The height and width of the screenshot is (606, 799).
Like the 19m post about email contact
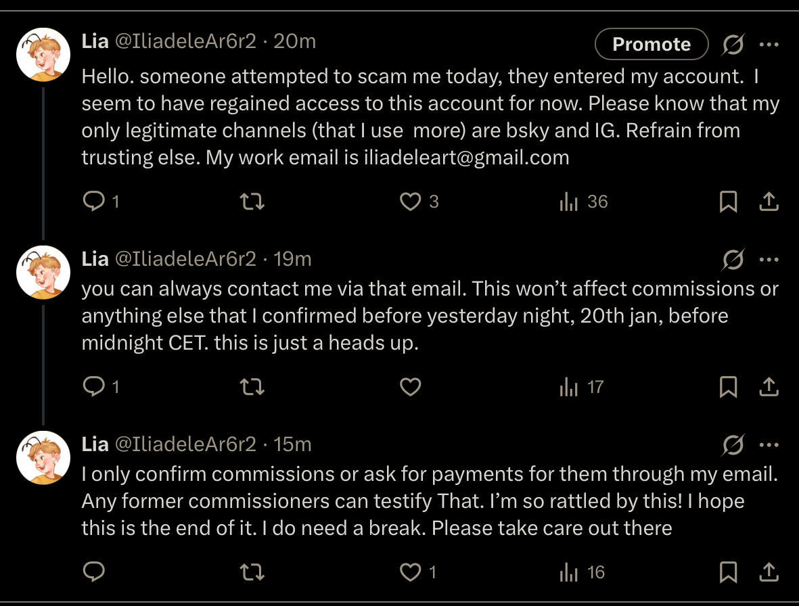[x=411, y=387]
